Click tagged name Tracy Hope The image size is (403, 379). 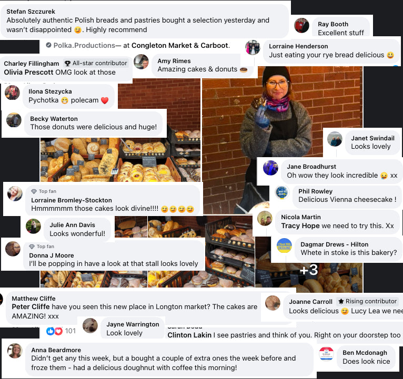(x=300, y=226)
